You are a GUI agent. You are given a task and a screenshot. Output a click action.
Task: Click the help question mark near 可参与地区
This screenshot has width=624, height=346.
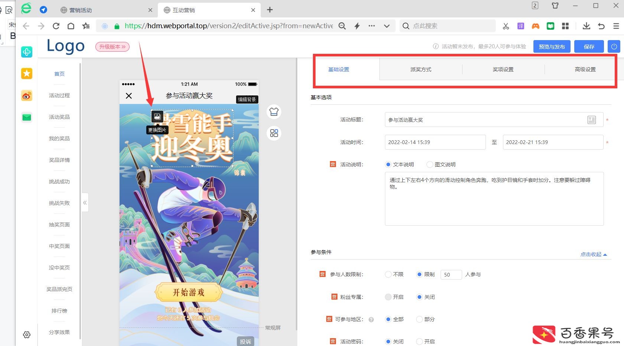coord(371,320)
